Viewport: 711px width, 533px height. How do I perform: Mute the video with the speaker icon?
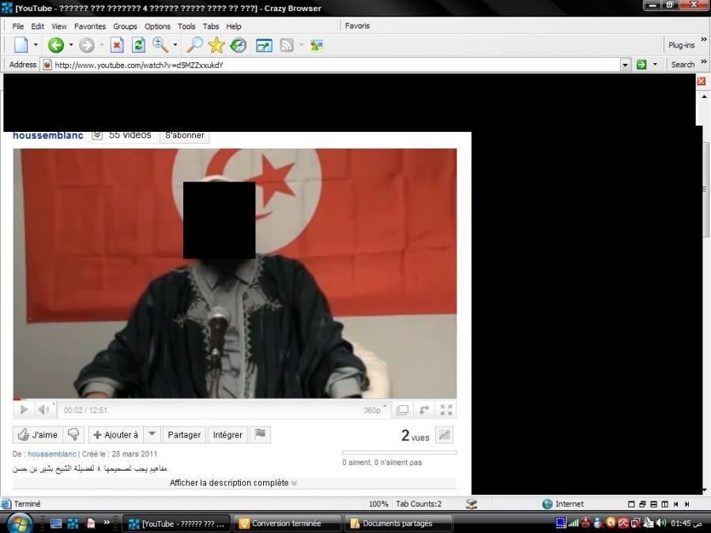(x=43, y=410)
